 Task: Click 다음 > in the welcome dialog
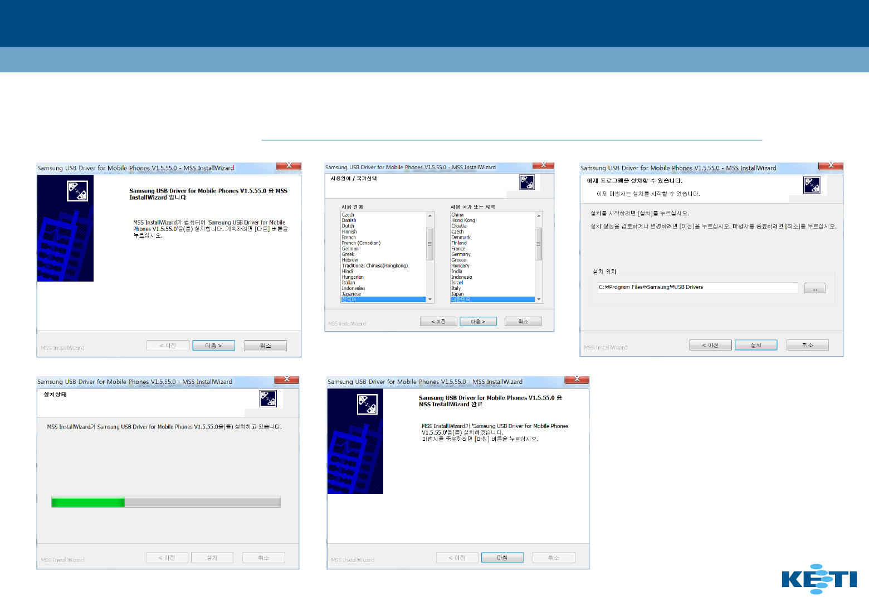[213, 346]
